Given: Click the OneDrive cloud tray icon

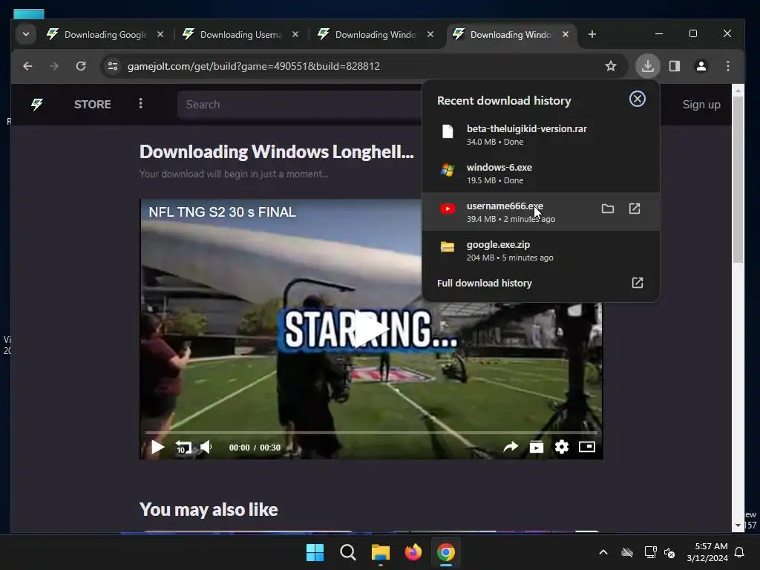Looking at the screenshot, I should click(x=626, y=552).
